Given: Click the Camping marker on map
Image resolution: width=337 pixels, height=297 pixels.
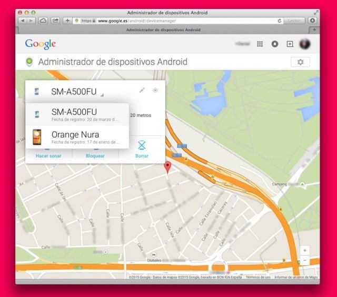Looking at the screenshot, I should coord(302,184).
